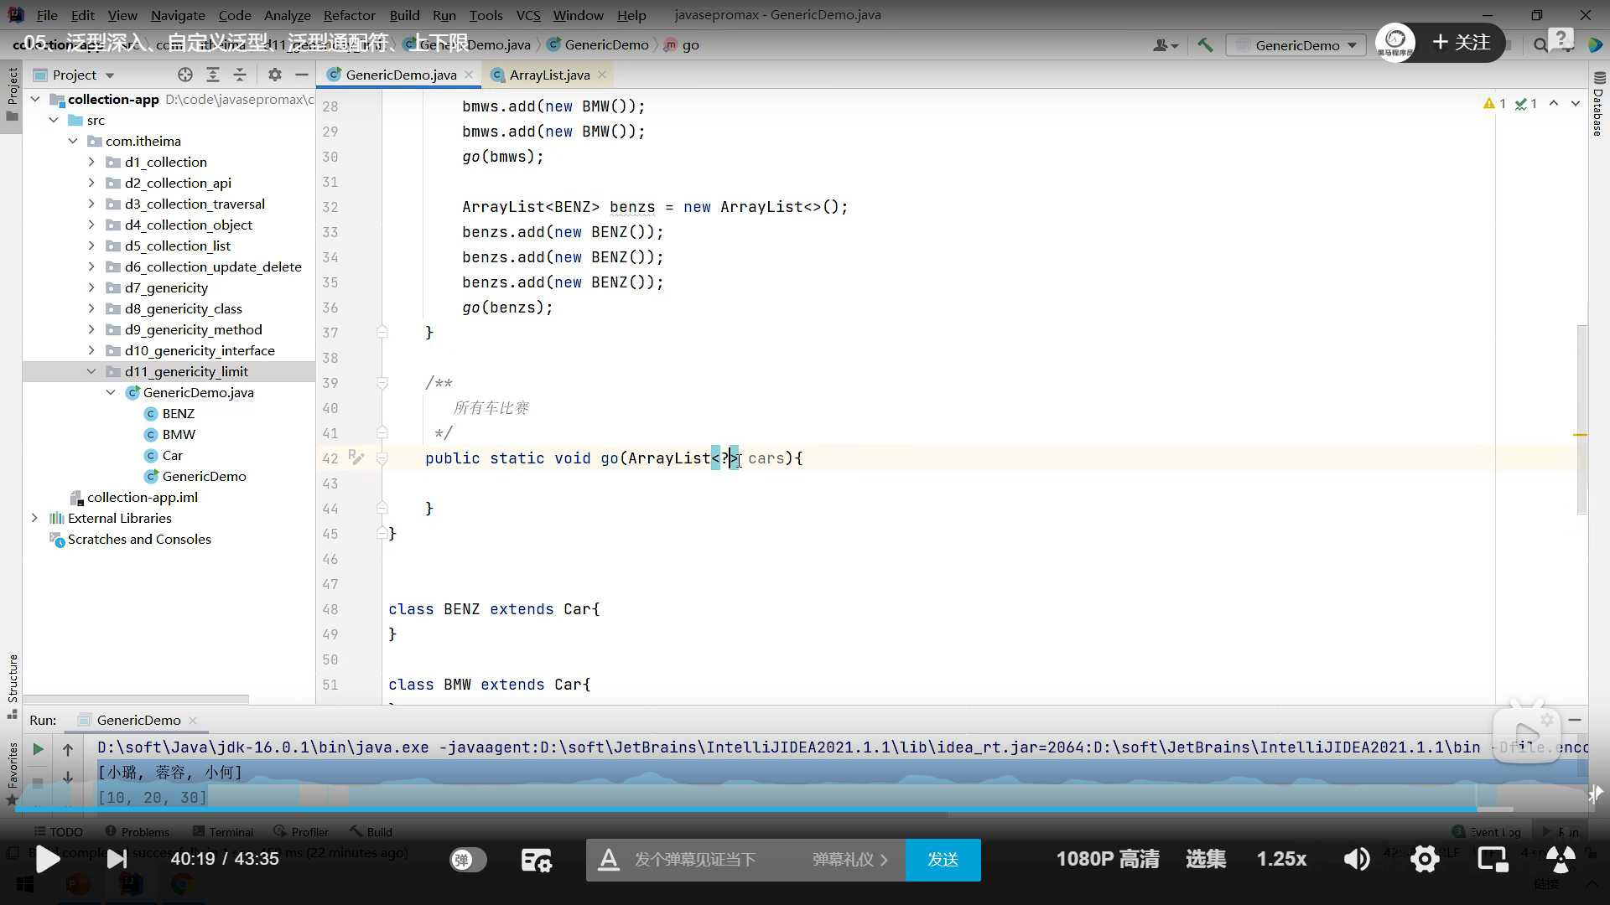
Task: Expand the d7_genericity folder
Action: pos(91,287)
